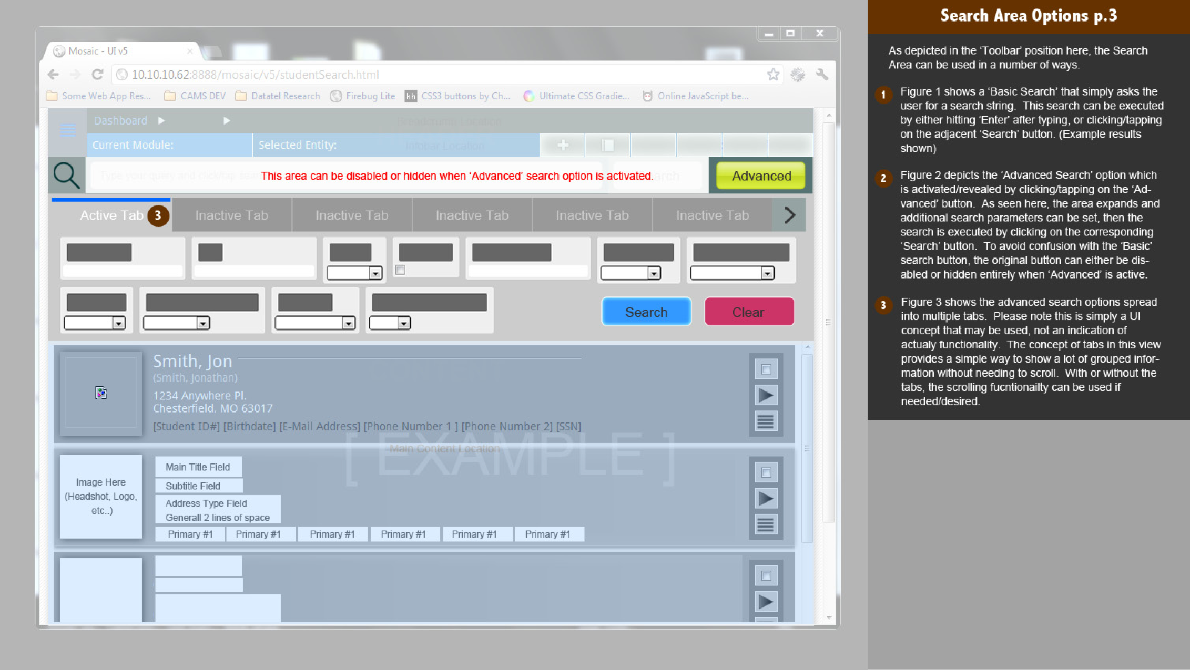Click the red Clear button
The width and height of the screenshot is (1190, 670).
(748, 312)
